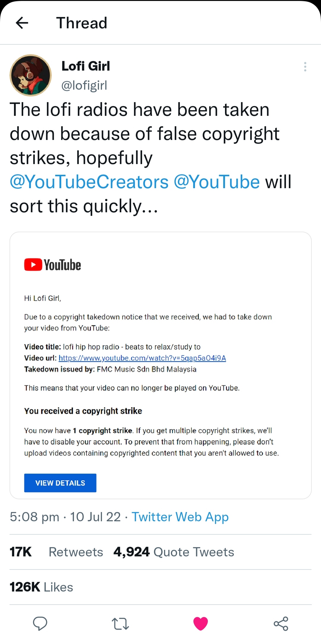This screenshot has width=321, height=640.
Task: Tap the share icon
Action: pos(281,624)
